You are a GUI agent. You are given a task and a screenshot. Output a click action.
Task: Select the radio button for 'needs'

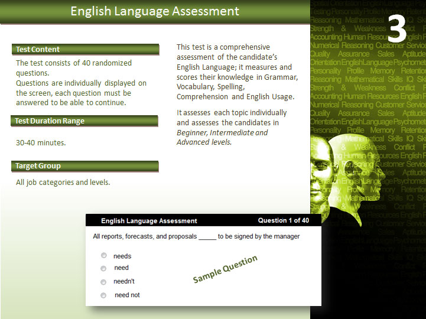point(103,256)
